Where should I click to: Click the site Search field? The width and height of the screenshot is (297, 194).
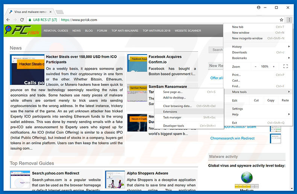coord(216,50)
